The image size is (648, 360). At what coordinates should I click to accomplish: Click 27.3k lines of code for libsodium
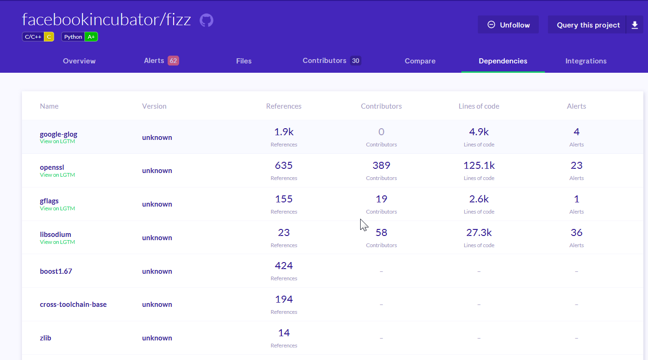[479, 233]
